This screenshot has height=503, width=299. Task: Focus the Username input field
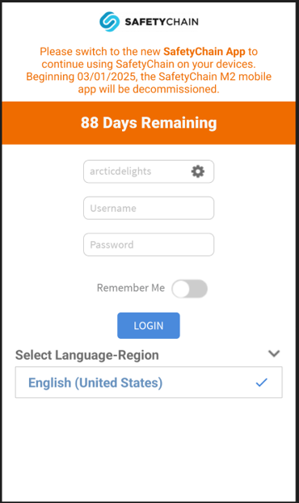tap(149, 208)
